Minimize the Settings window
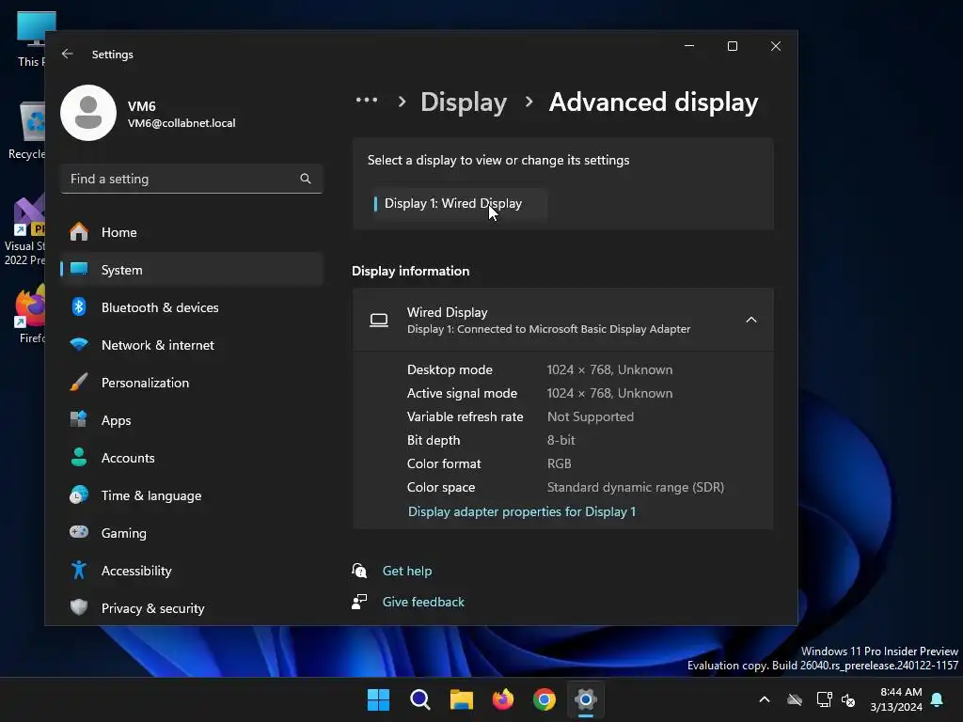963x722 pixels. tap(689, 46)
